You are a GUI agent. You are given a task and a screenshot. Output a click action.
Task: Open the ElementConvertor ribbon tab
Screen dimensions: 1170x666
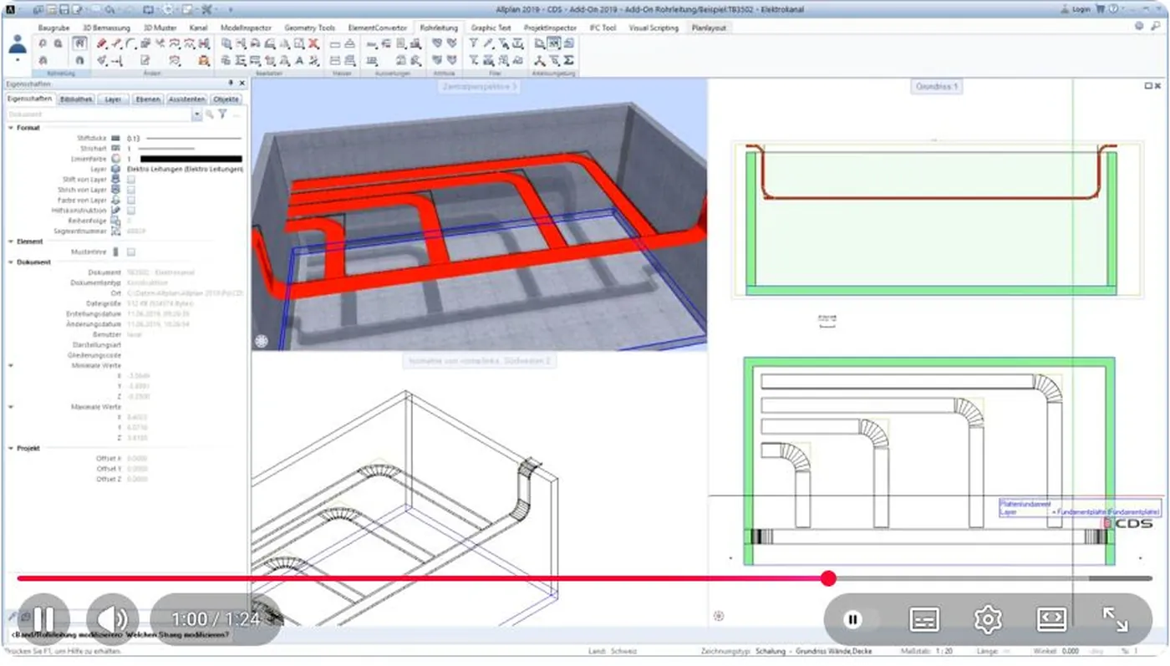[x=379, y=28]
